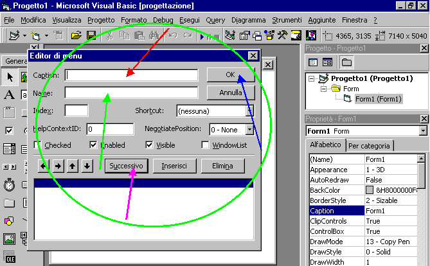The image size is (430, 266).
Task: Click the right arrow indent button
Action: tap(58, 166)
